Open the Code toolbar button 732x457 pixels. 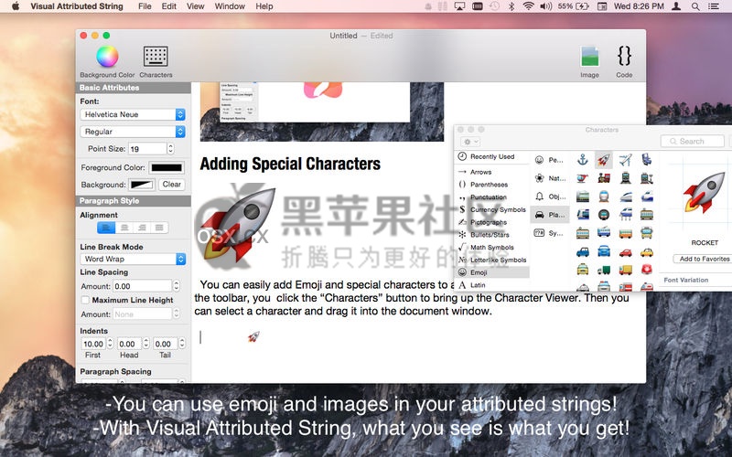pyautogui.click(x=624, y=62)
